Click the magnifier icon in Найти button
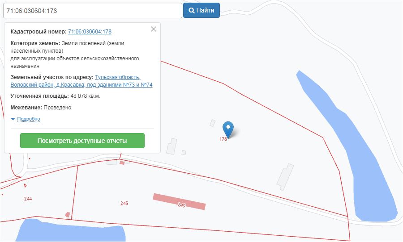403x242 pixels. coord(192,10)
